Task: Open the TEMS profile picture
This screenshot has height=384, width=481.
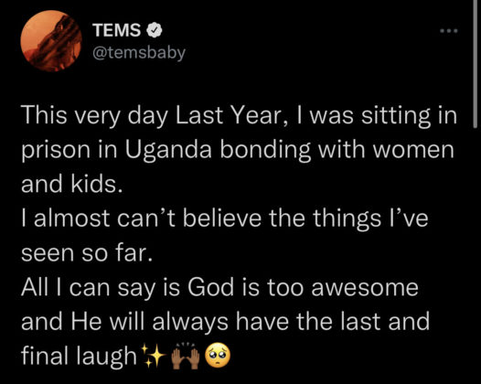Action: pos(51,41)
